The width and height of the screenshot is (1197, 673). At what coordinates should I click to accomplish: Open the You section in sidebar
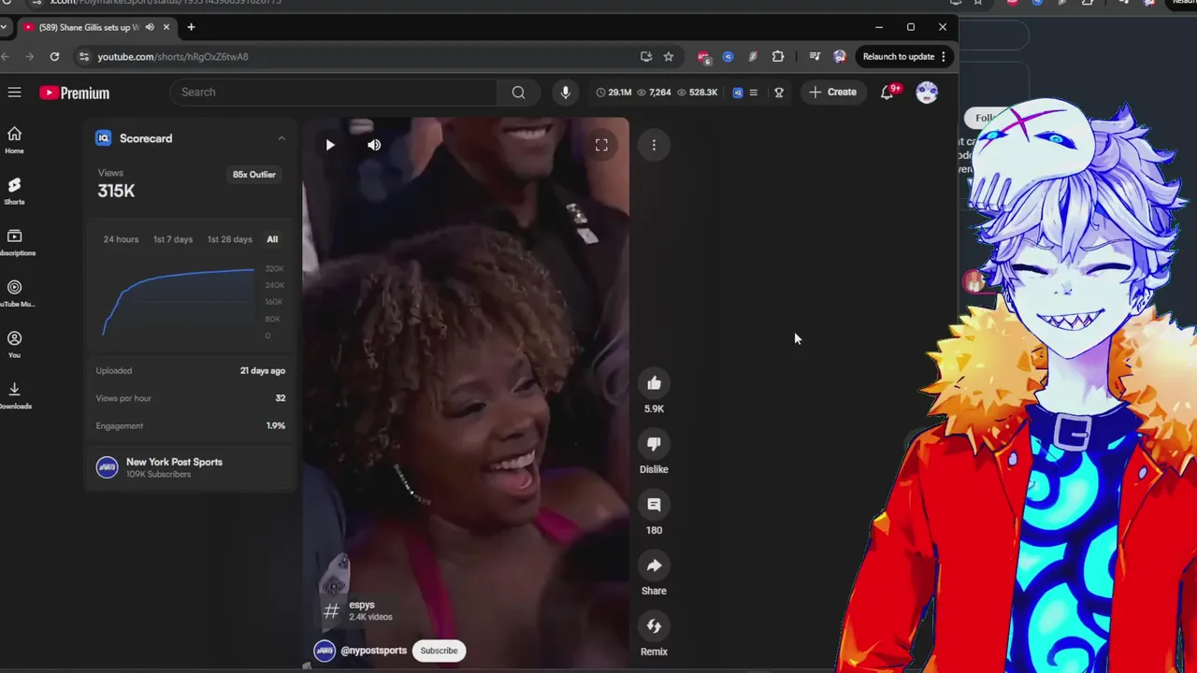pos(14,344)
